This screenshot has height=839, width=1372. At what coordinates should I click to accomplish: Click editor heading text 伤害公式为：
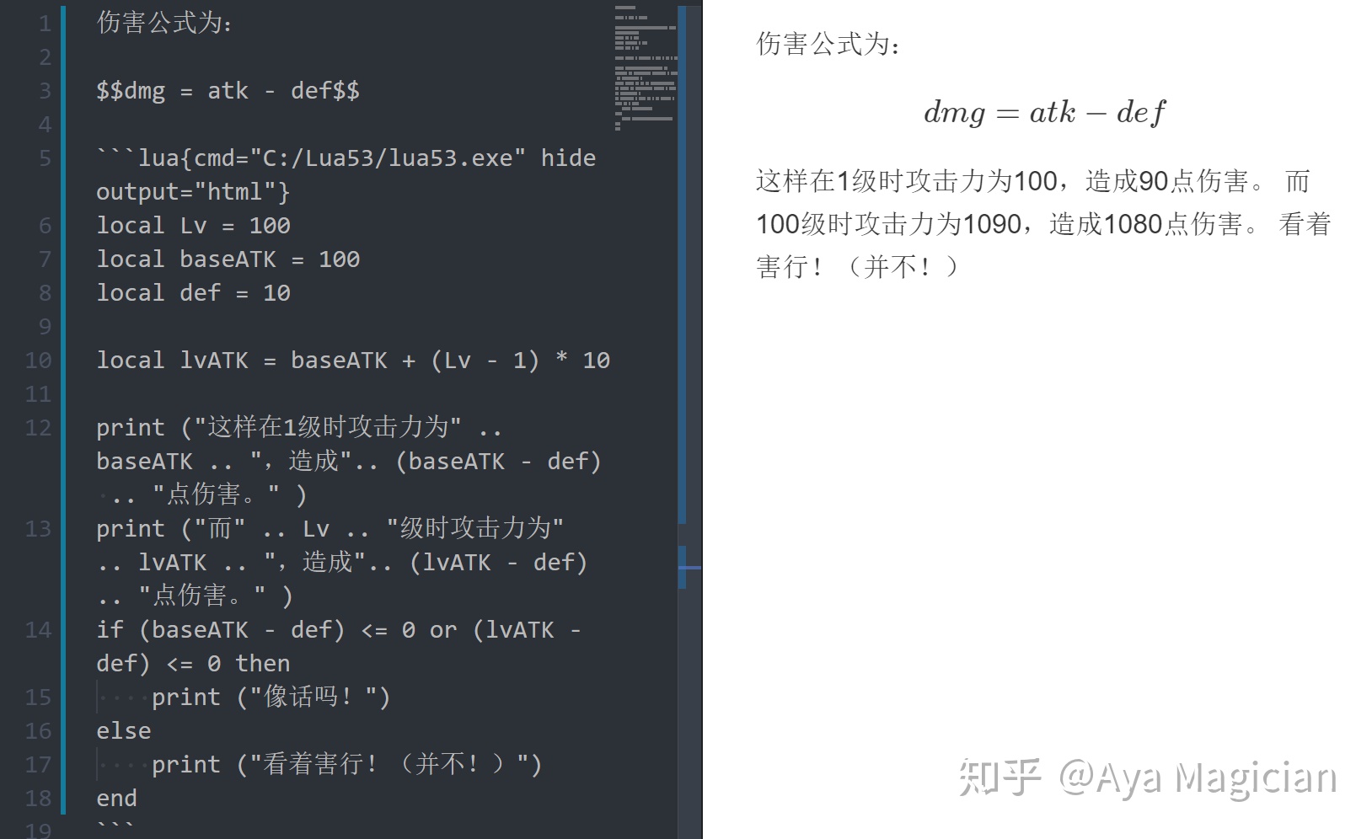coord(164,23)
